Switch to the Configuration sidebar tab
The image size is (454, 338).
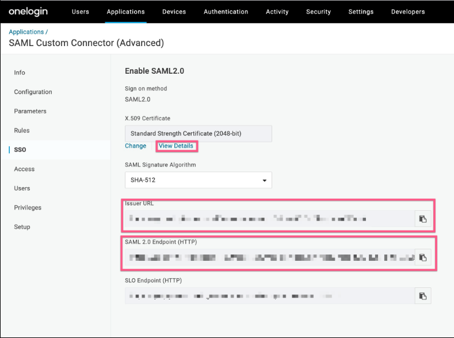tap(33, 92)
